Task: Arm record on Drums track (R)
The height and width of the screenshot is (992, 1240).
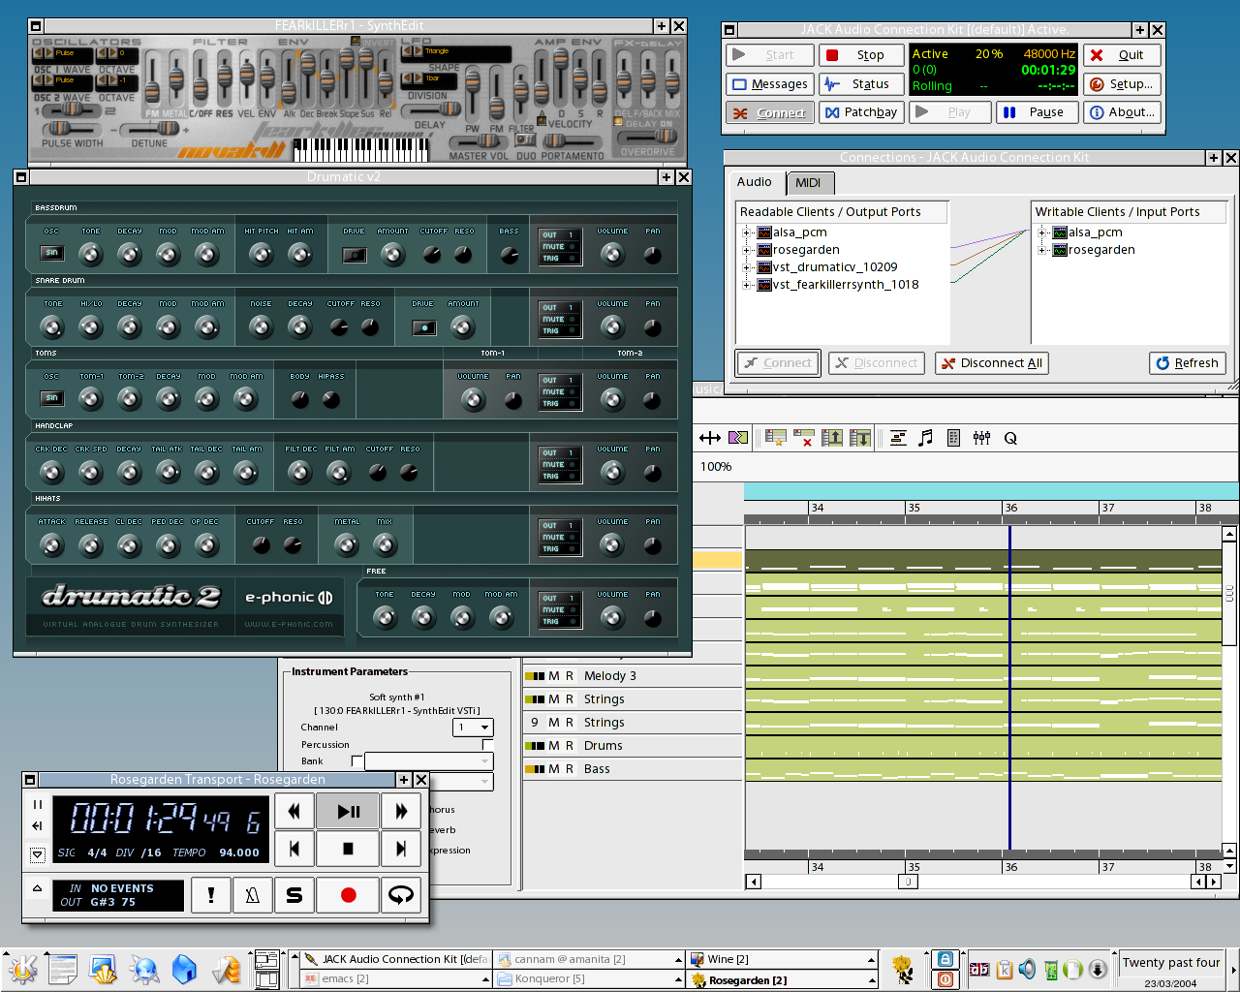Action: [x=570, y=746]
